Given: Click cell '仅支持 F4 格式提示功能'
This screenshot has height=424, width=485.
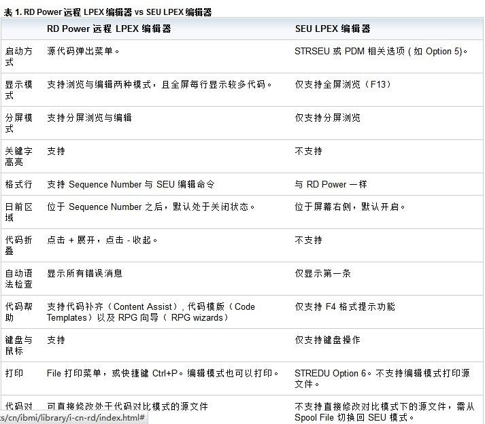Looking at the screenshot, I should coord(345,307).
